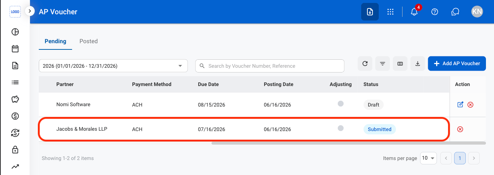494x175 pixels.
Task: Open the chat messages icon in the header
Action: coord(455,12)
